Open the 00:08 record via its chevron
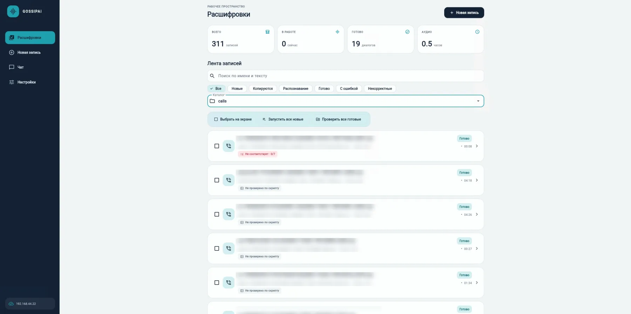 (x=477, y=146)
